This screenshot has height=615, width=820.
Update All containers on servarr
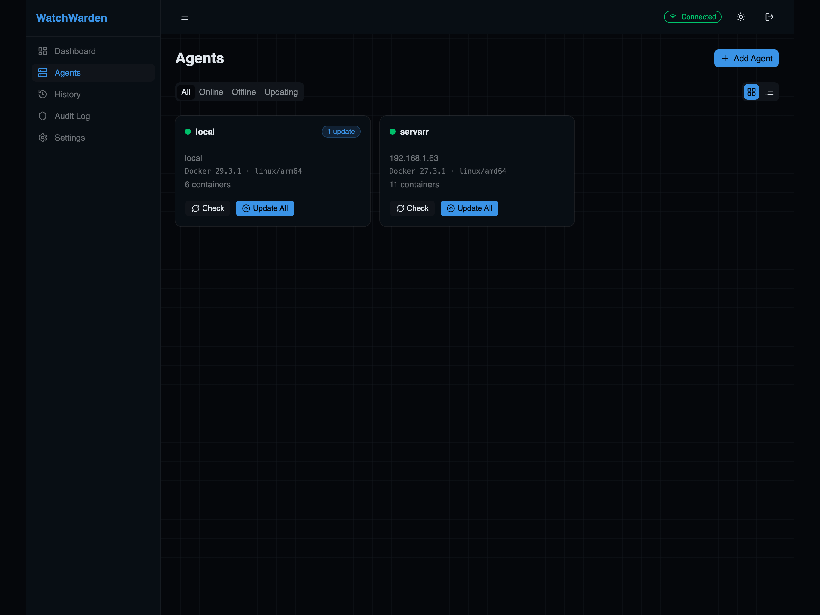point(469,208)
